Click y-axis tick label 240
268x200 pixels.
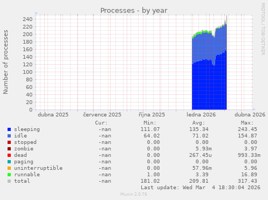tap(28, 19)
